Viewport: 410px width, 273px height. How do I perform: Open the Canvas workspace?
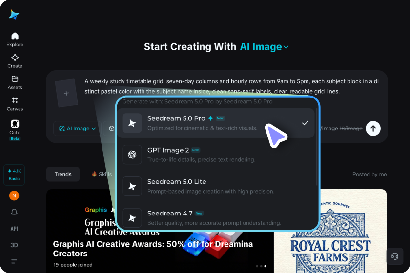(x=15, y=104)
